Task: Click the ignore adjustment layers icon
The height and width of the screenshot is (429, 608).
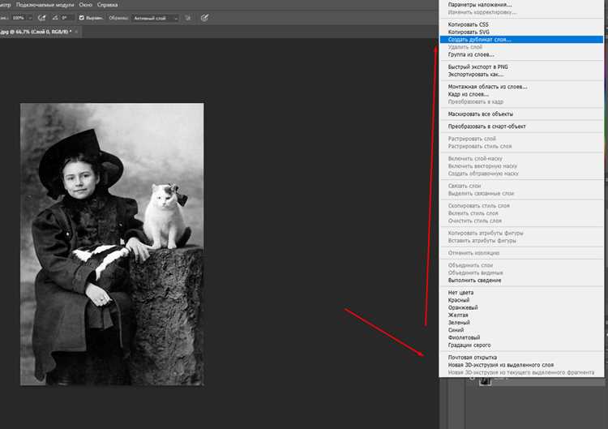Action: [x=188, y=18]
